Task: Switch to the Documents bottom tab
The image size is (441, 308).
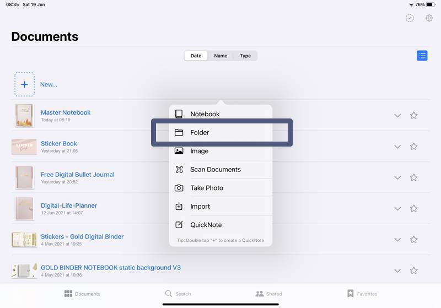Action: (82, 294)
